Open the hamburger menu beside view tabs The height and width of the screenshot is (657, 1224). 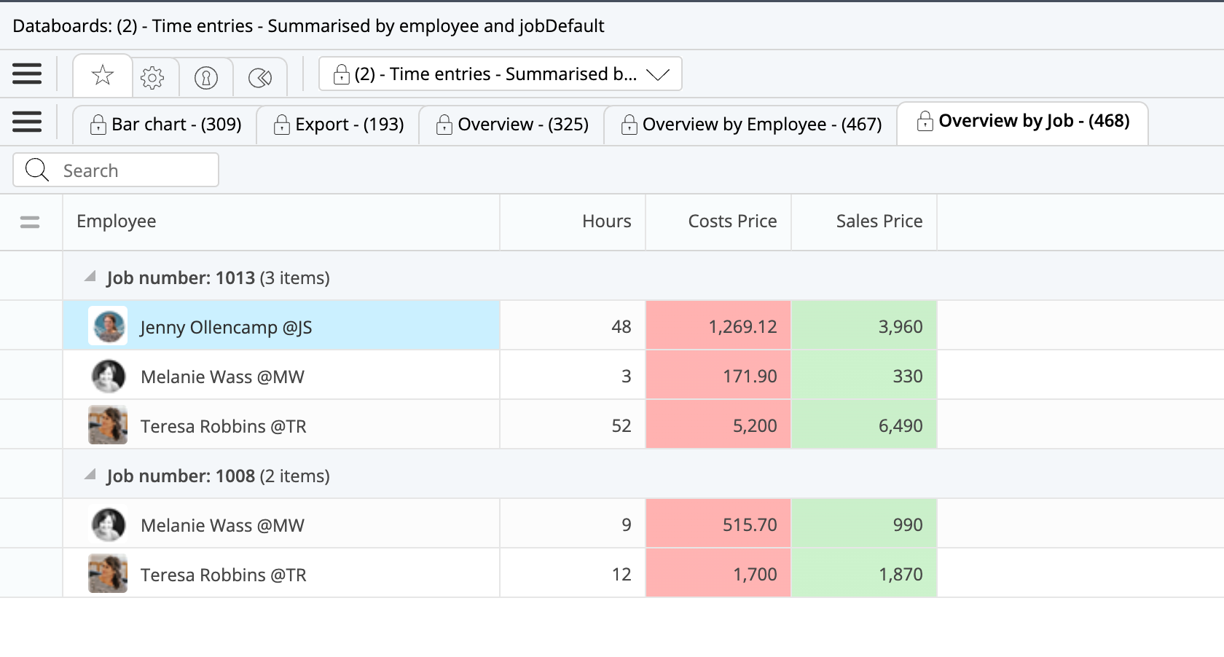coord(27,122)
